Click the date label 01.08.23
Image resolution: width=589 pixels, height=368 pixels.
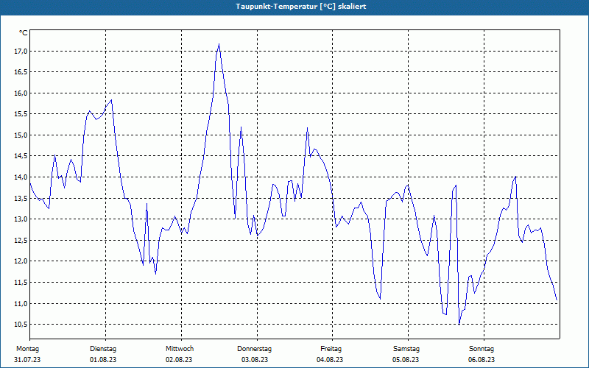[x=103, y=360]
